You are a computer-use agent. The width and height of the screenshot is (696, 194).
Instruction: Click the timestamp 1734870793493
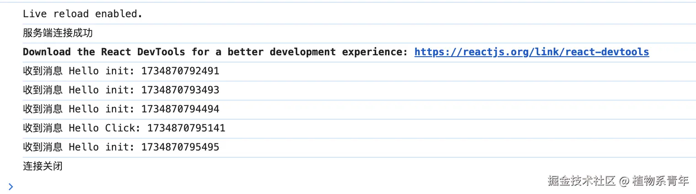coord(180,90)
